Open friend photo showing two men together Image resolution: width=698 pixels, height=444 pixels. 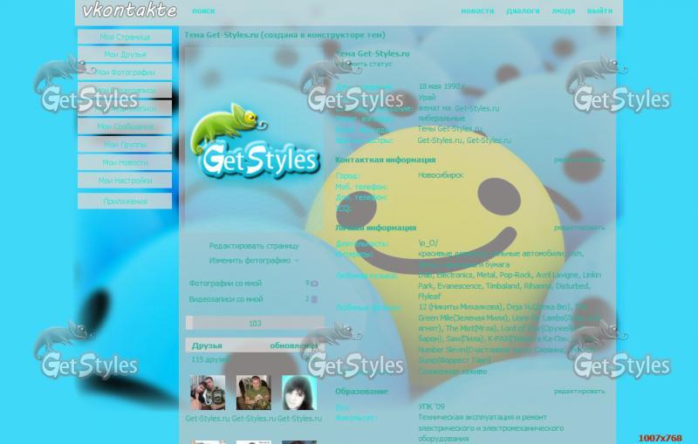(x=208, y=393)
